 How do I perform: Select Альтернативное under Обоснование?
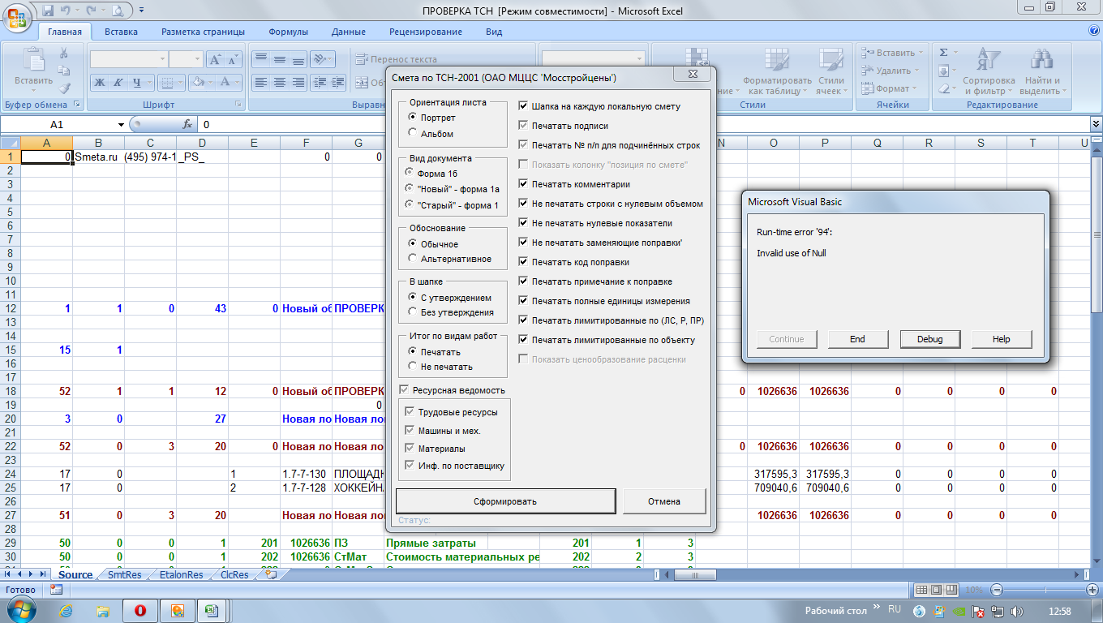(x=413, y=259)
